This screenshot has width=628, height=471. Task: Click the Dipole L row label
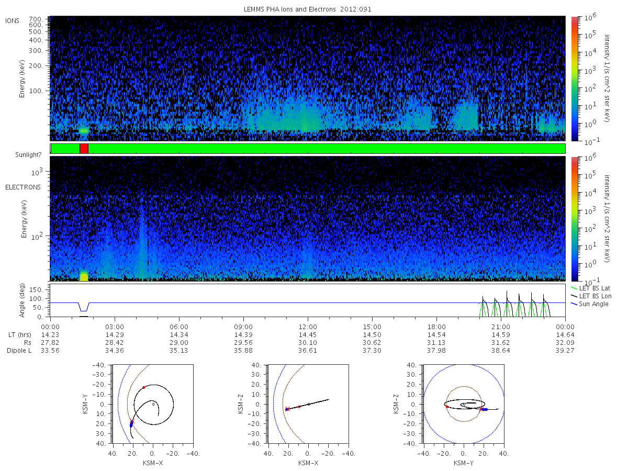(19, 350)
